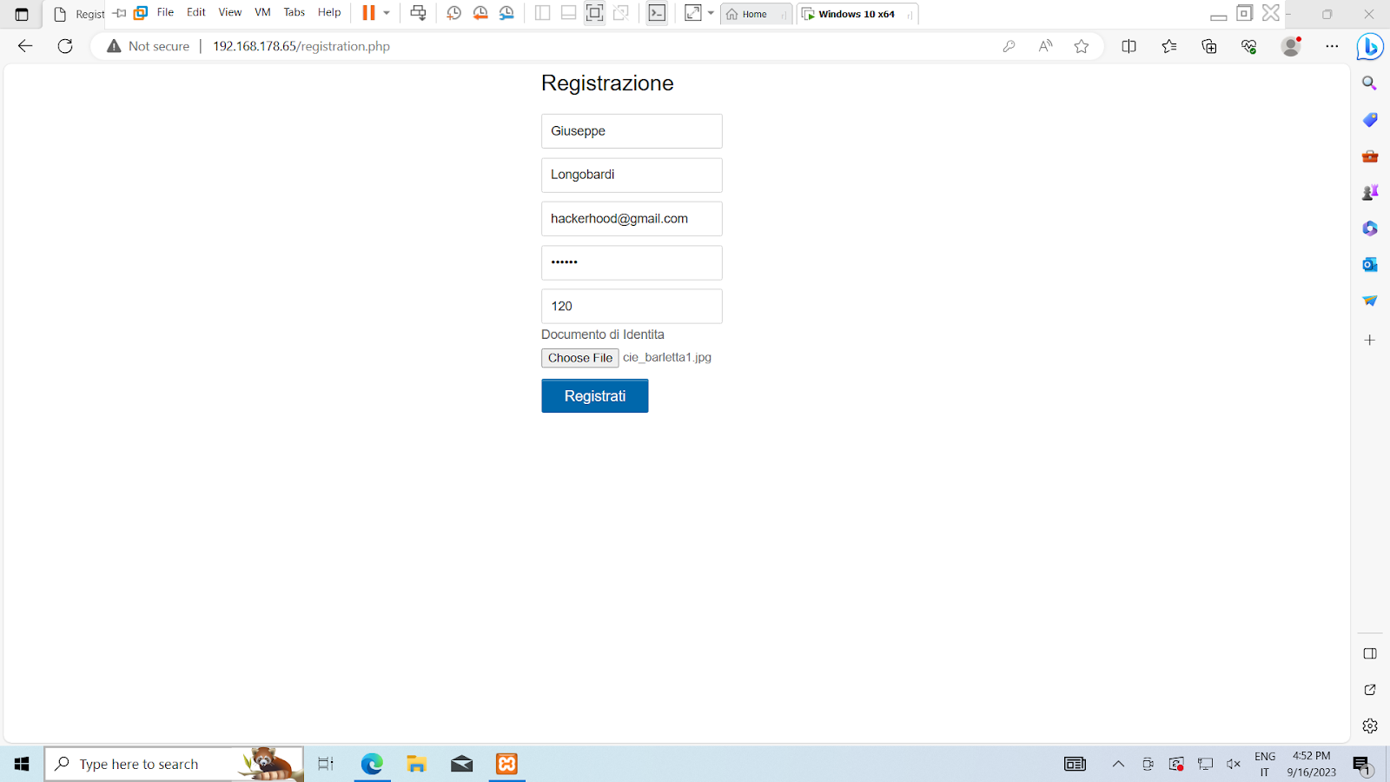Viewport: 1390px width, 782px height.
Task: Click the masked password field
Action: tap(632, 262)
